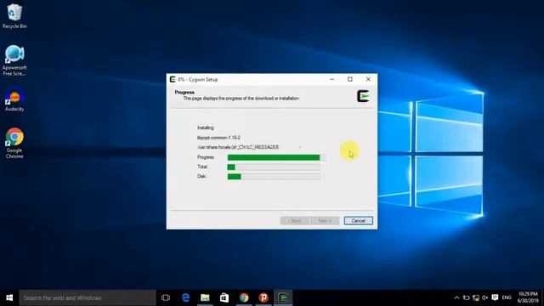544x306 pixels.
Task: Click the Total progress bar
Action: [x=274, y=167]
